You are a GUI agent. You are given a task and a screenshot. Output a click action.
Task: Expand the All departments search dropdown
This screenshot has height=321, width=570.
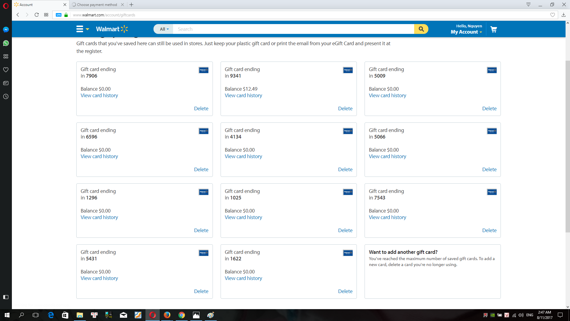pyautogui.click(x=164, y=29)
